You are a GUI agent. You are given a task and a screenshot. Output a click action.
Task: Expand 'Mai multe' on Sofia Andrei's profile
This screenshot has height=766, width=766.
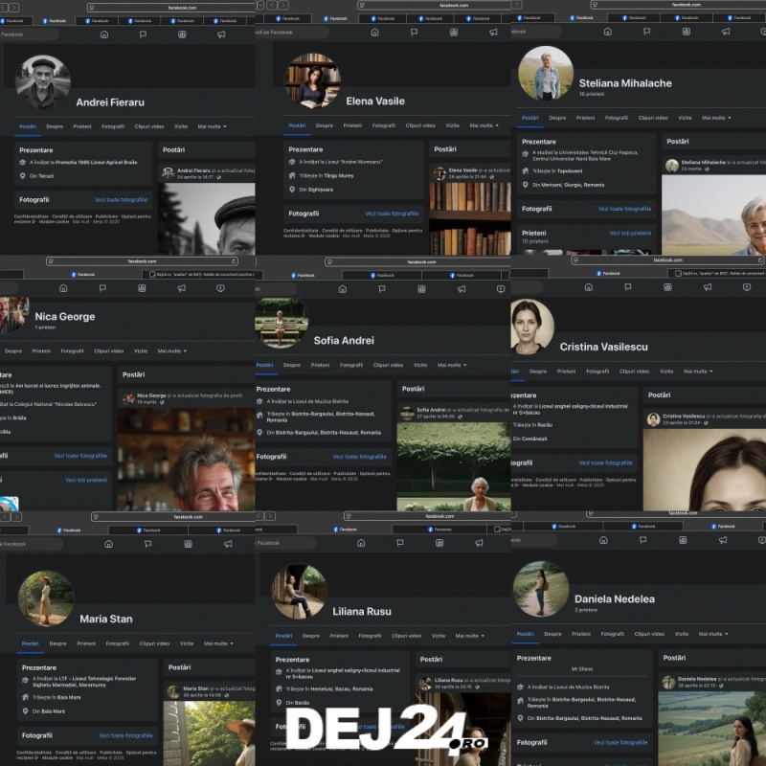pos(452,365)
